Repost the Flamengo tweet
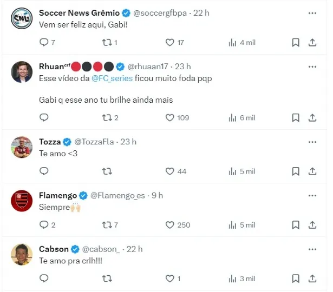 coord(107,224)
